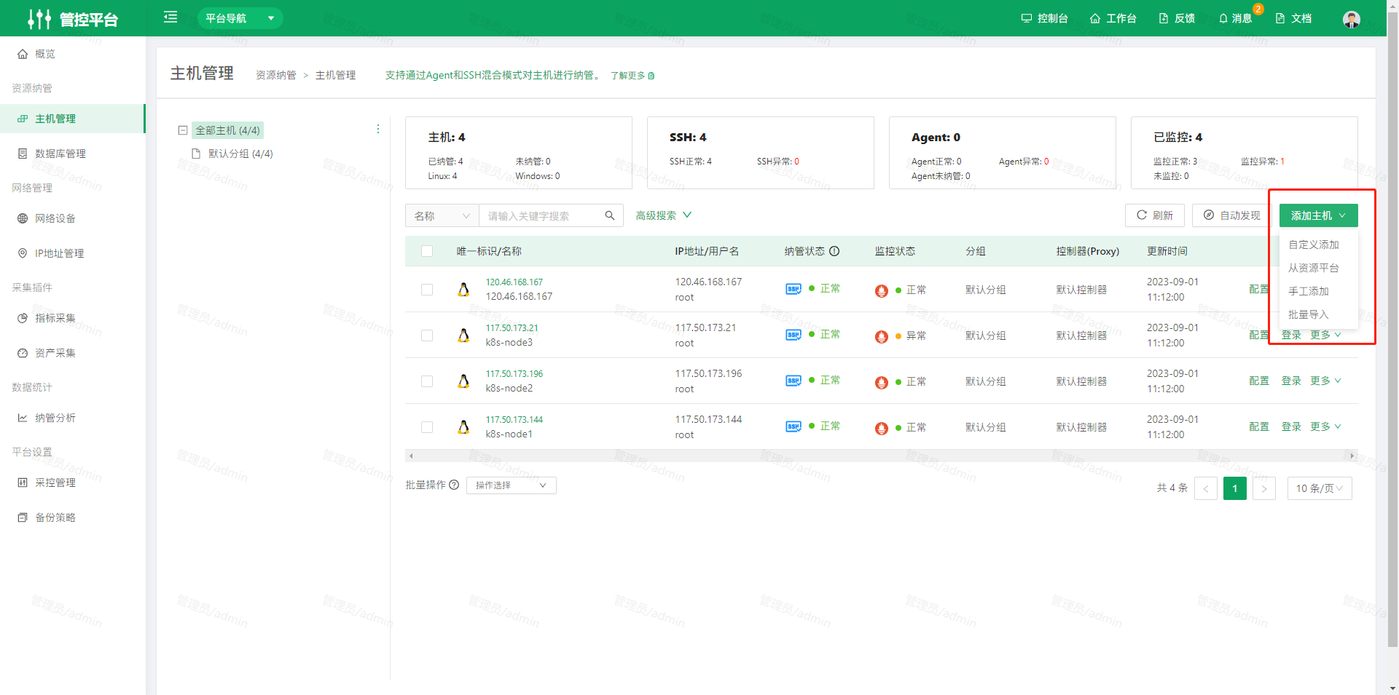Viewport: 1399px width, 695px height.
Task: Open the 操作选择 batch dropdown
Action: tap(511, 485)
